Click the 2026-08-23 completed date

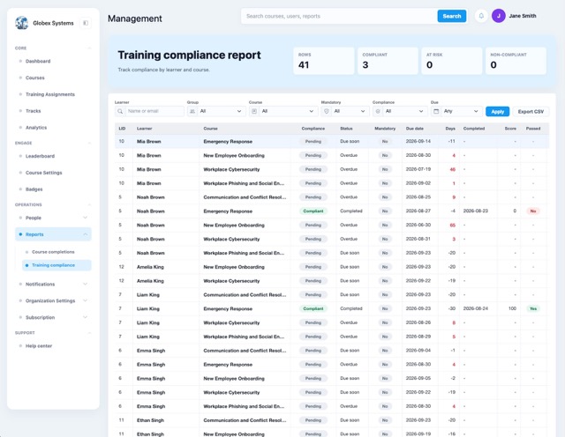pos(475,211)
